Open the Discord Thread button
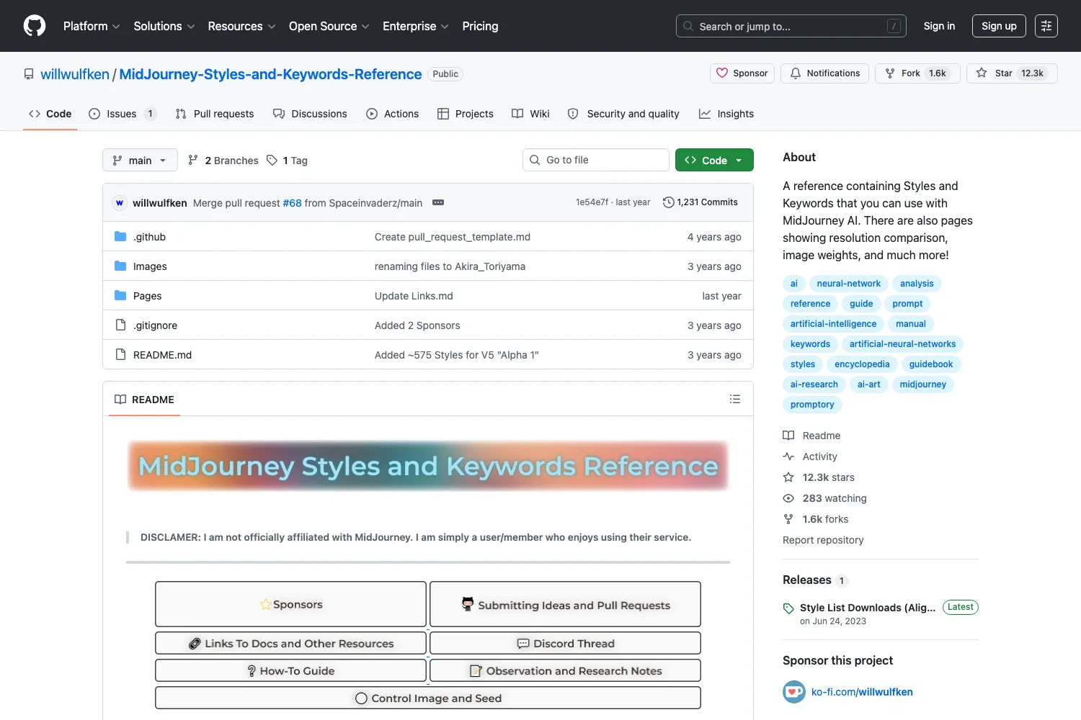Viewport: 1081px width, 720px height. (565, 643)
